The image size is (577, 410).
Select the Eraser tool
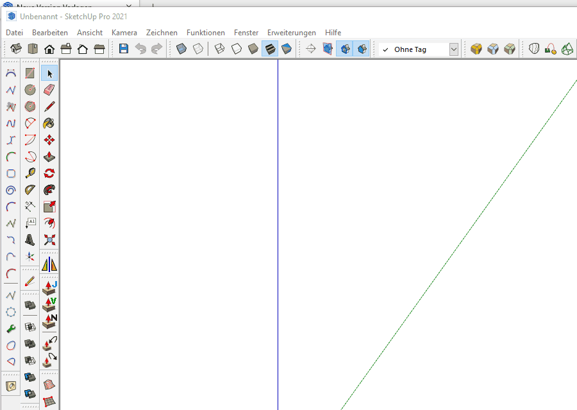[x=49, y=90]
